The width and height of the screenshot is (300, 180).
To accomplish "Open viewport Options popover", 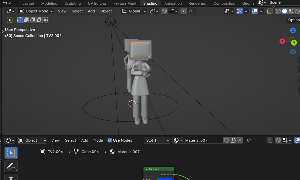I will point(293,20).
